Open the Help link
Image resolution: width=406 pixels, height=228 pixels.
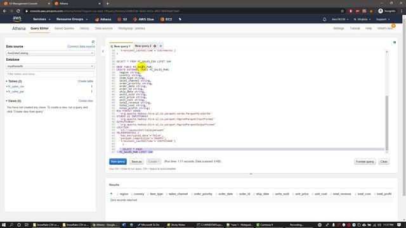369,28
